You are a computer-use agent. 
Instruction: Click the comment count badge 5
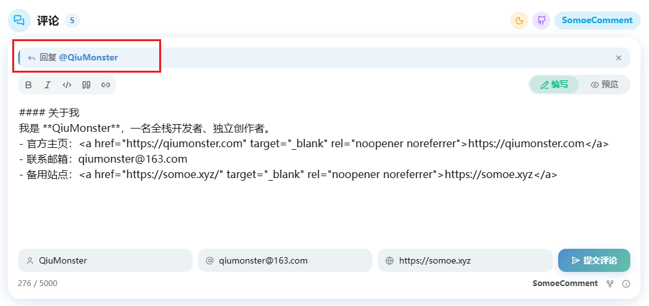point(72,20)
